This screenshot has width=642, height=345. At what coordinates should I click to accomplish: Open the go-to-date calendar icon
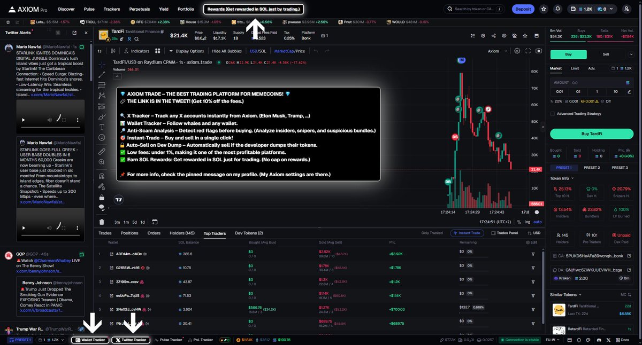[x=155, y=222]
